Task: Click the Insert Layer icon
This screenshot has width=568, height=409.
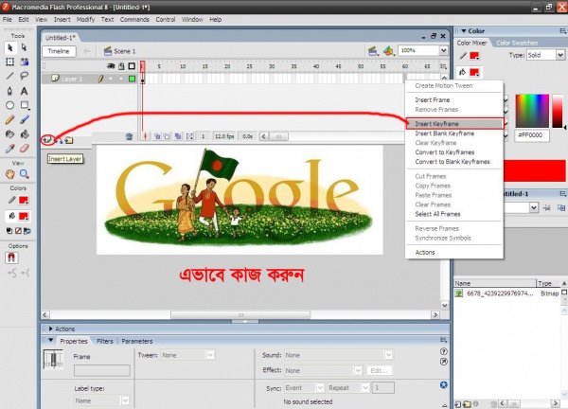Action: pyautogui.click(x=47, y=139)
